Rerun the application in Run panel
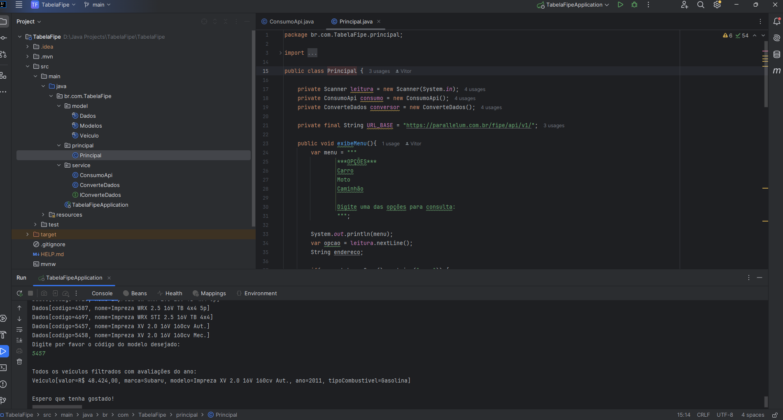783x420 pixels. click(19, 294)
